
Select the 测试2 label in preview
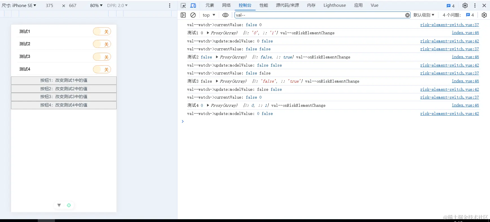(25, 44)
